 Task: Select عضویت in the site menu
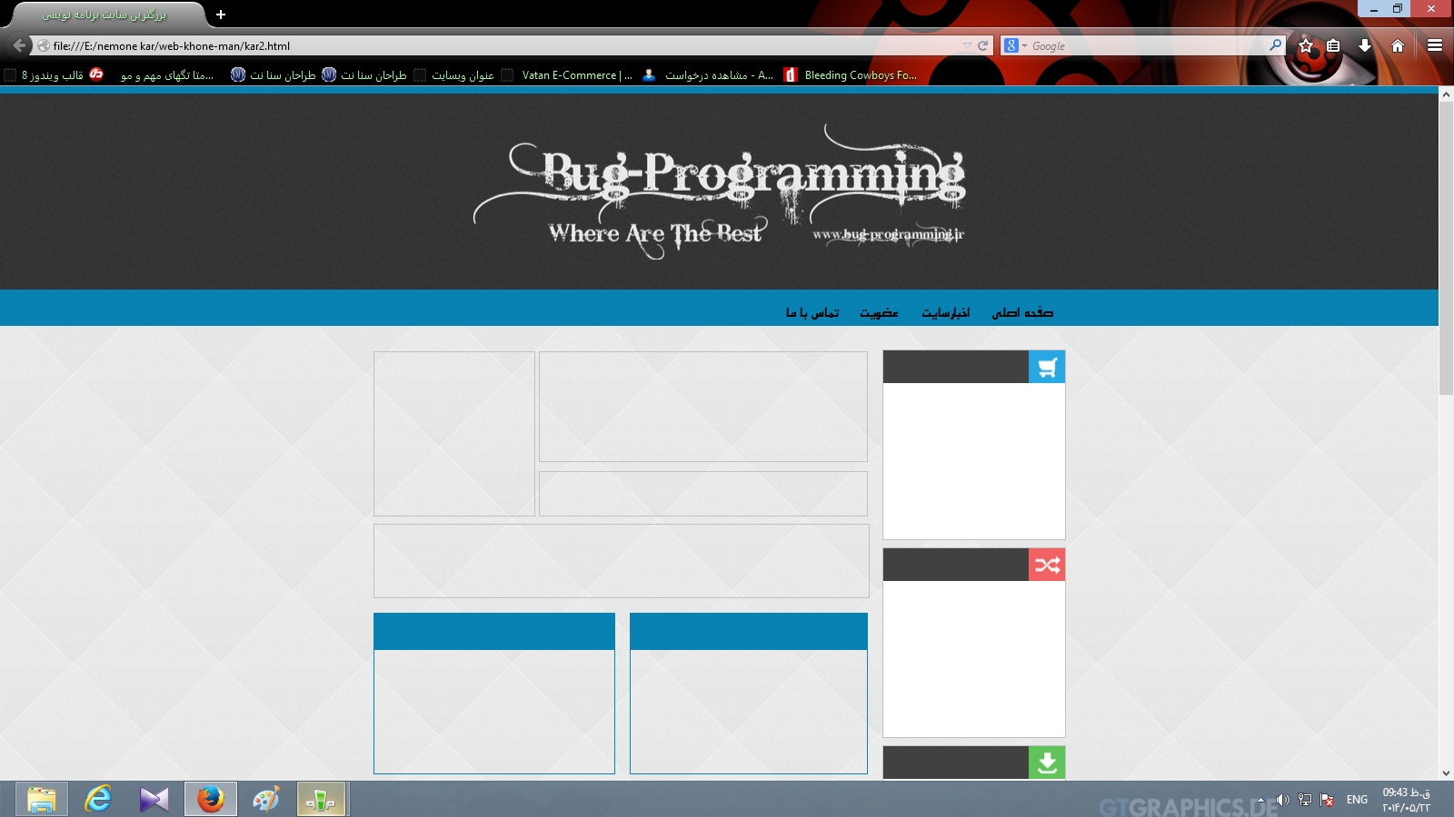[x=879, y=312]
